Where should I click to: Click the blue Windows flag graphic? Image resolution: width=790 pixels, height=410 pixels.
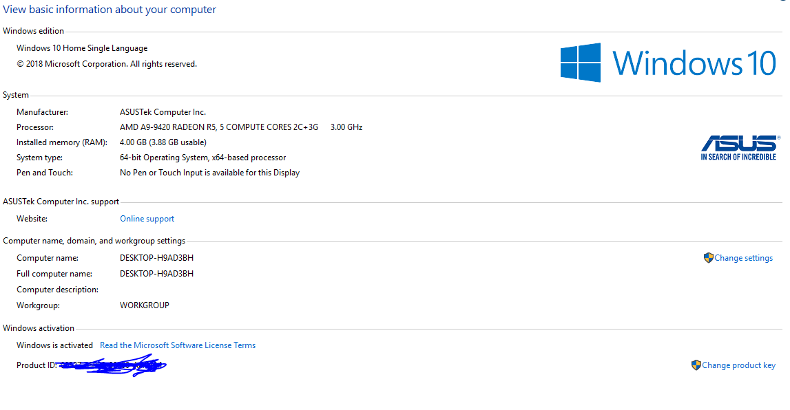point(581,63)
